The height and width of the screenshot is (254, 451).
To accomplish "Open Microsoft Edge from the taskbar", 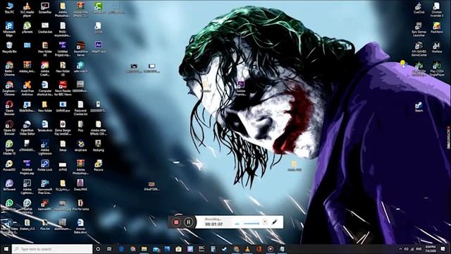I will point(121,249).
